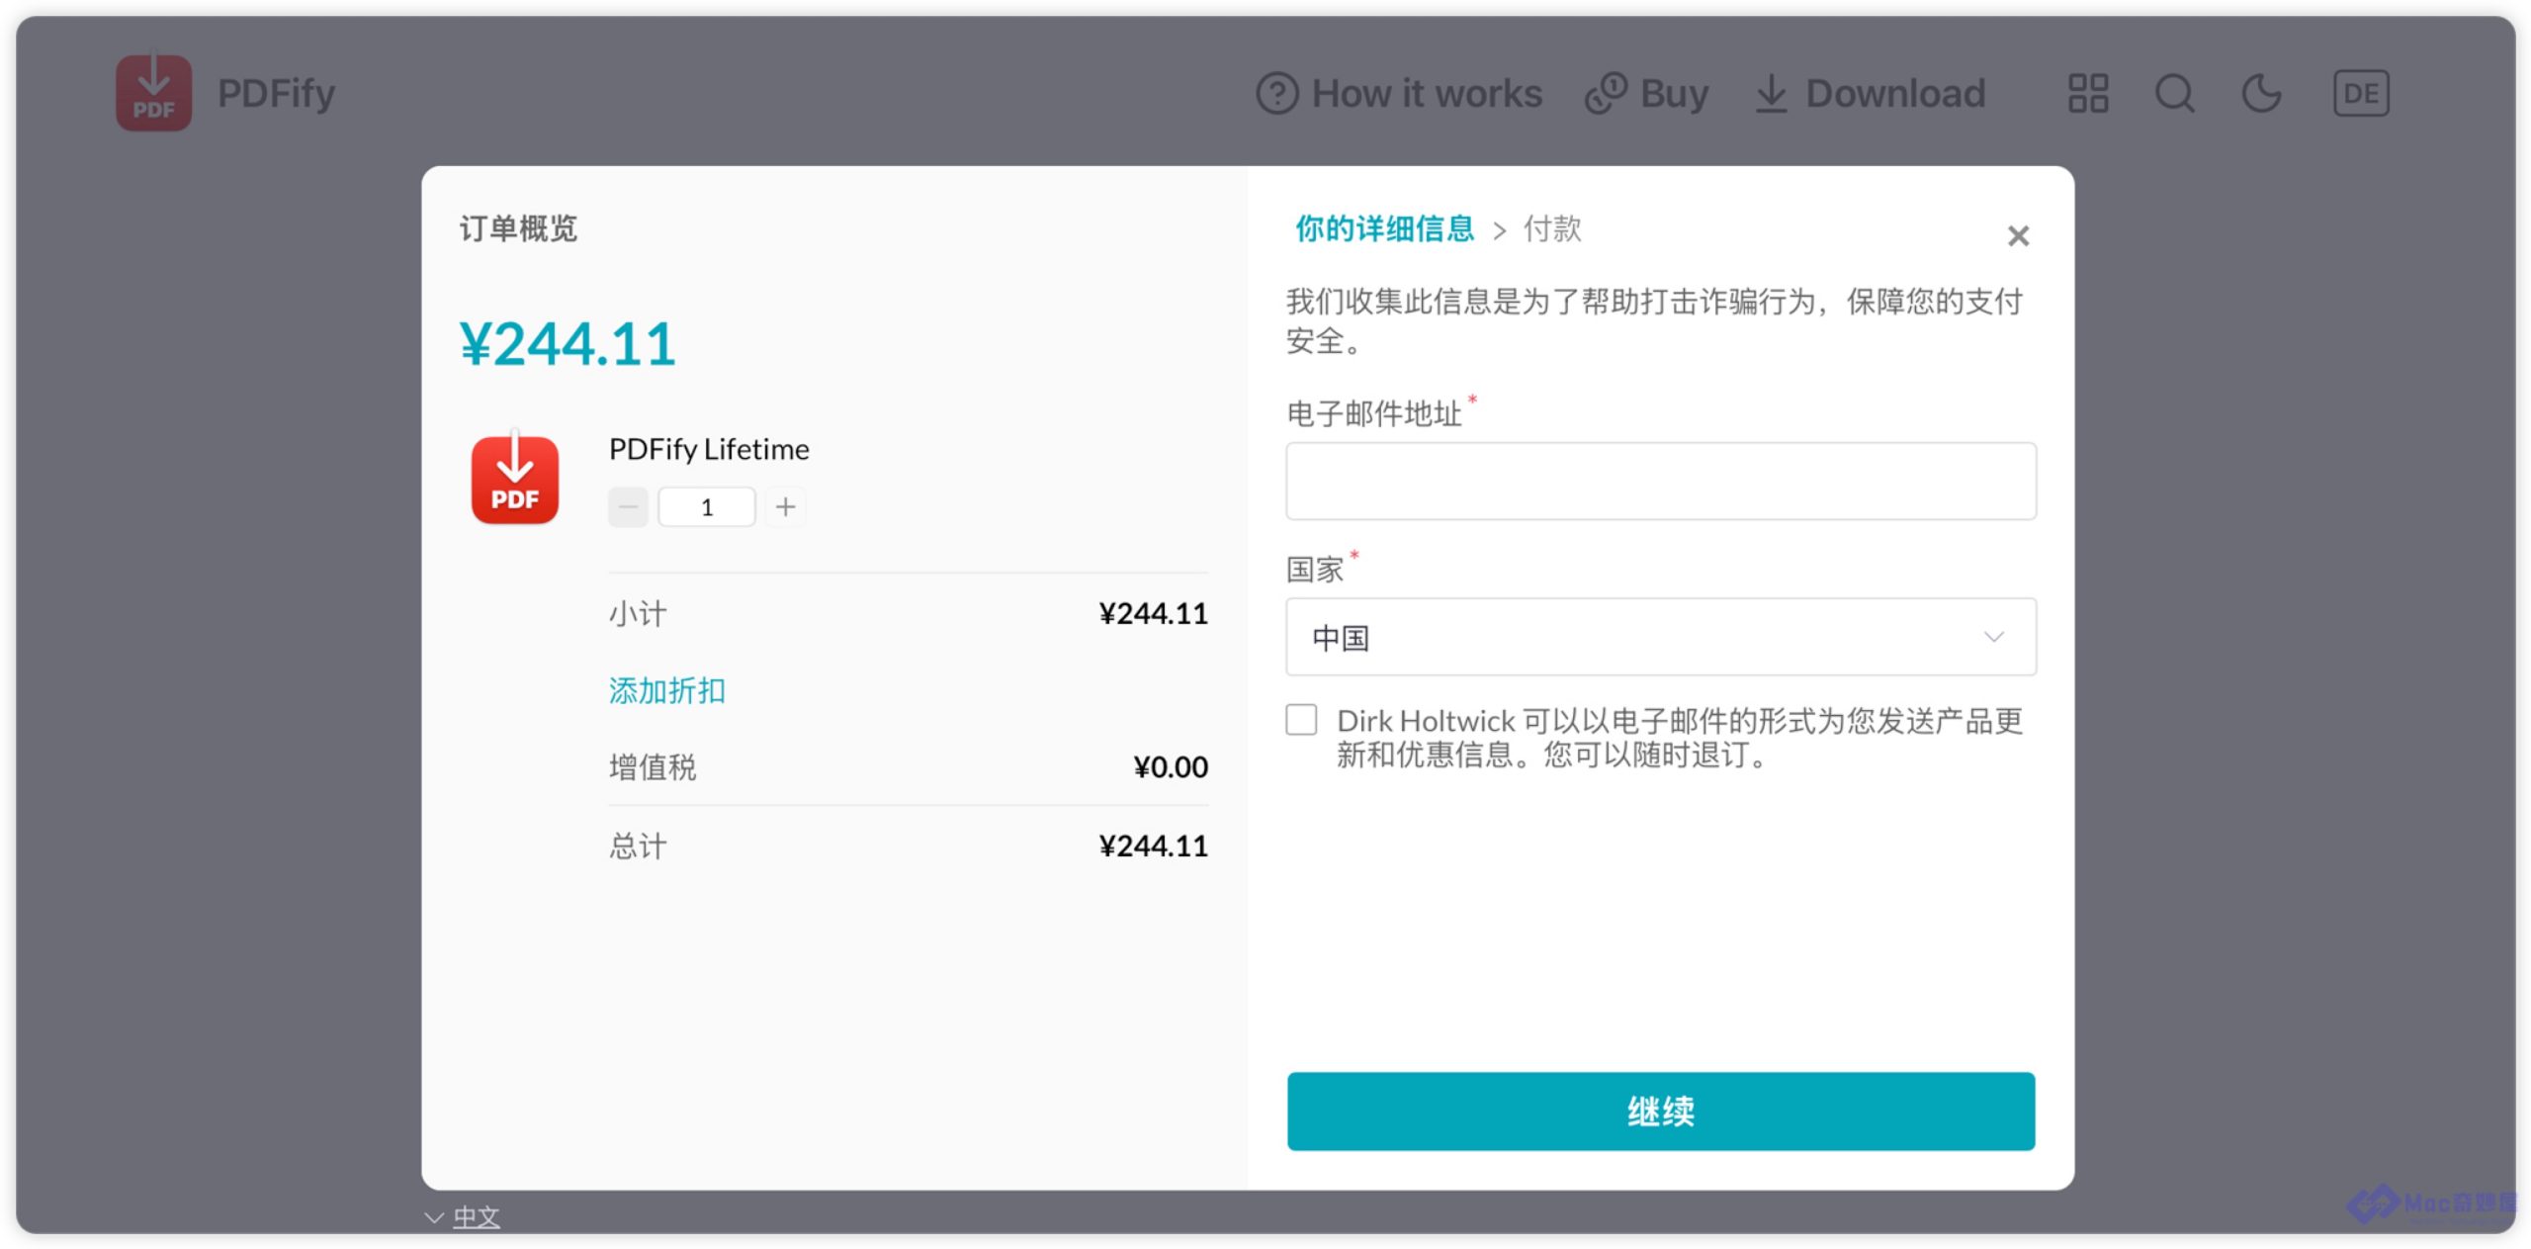Image resolution: width=2531 pixels, height=1249 pixels.
Task: Select the 你的详细信息 breadcrumb step
Action: click(1384, 229)
